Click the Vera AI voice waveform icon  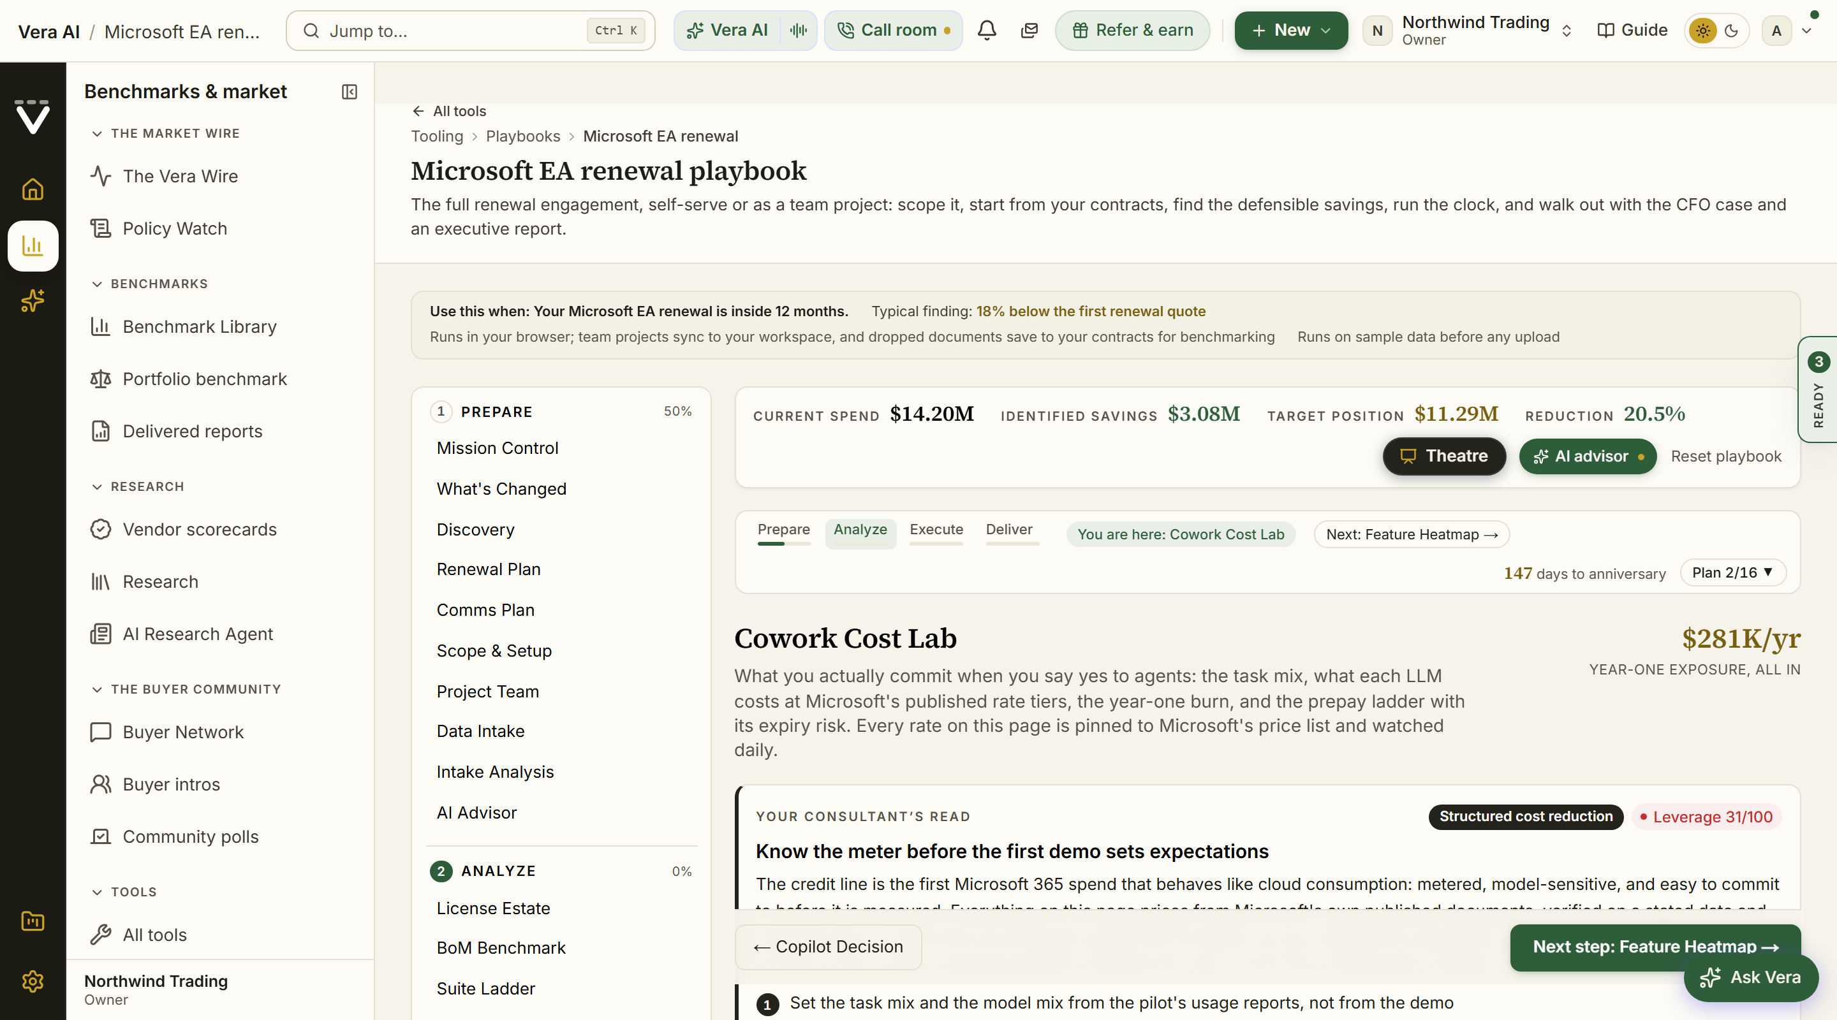798,31
